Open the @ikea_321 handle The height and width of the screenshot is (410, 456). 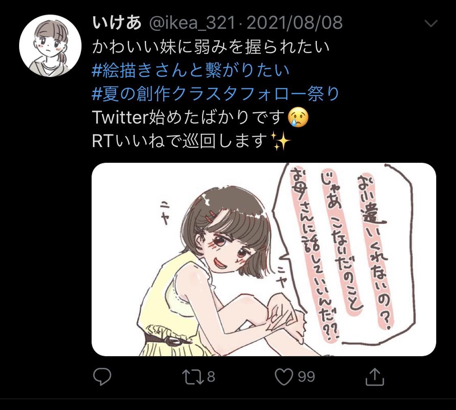192,23
